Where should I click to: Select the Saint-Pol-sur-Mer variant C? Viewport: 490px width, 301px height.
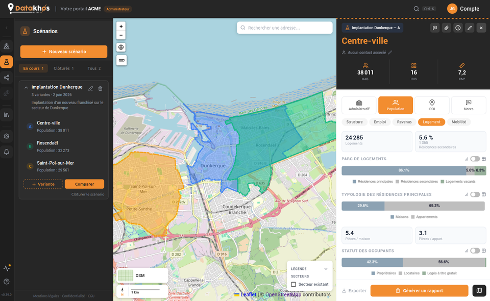[64, 166]
